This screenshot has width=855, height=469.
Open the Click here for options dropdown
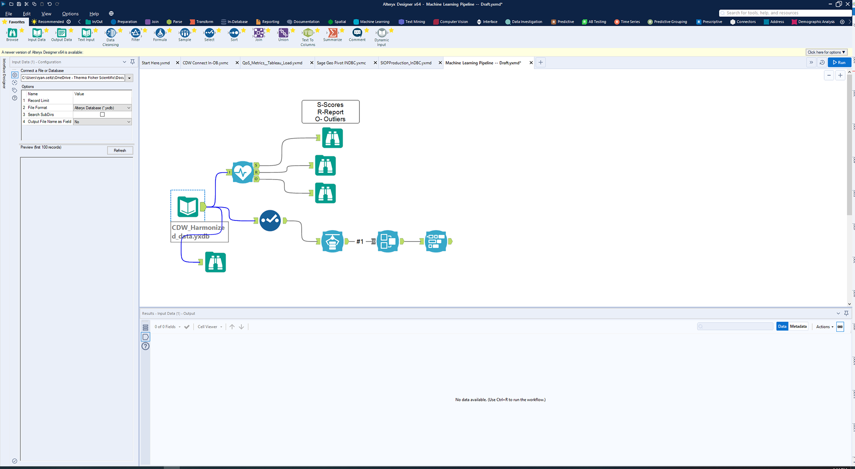click(826, 52)
